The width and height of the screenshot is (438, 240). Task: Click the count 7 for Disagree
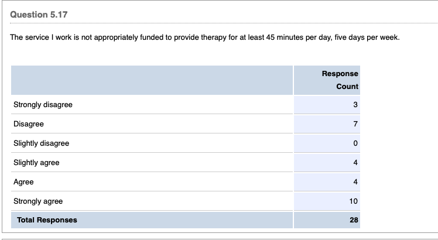click(x=355, y=124)
